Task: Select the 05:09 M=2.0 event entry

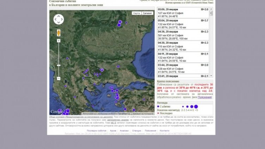Action: [x=183, y=13]
